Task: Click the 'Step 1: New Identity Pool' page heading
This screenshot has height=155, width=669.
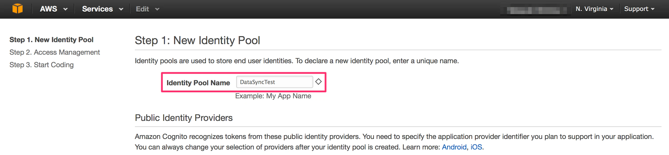Action: (197, 40)
